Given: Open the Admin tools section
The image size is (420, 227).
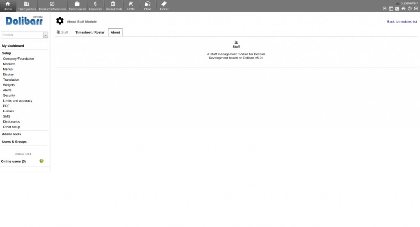Looking at the screenshot, I should coord(11,134).
